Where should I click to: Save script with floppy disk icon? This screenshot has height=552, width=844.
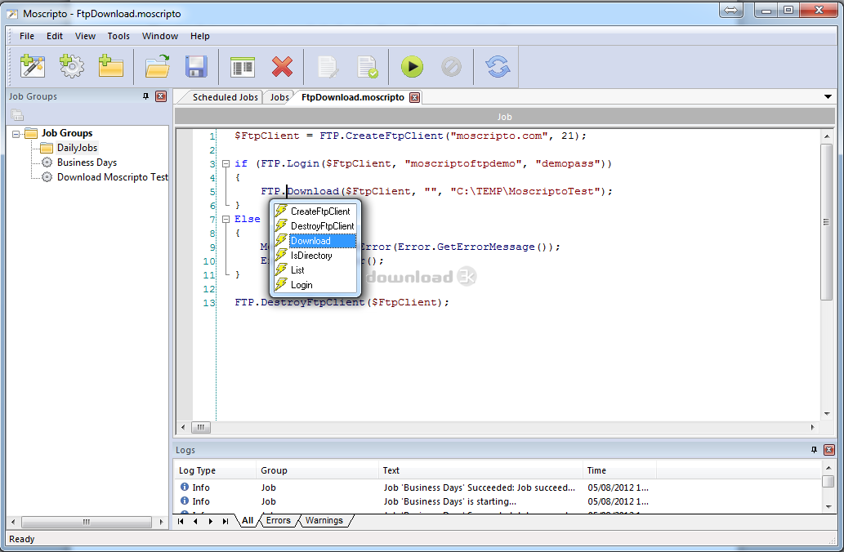point(196,66)
